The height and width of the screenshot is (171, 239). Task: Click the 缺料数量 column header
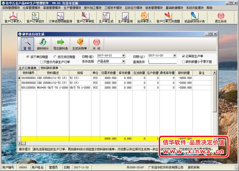(x=184, y=73)
